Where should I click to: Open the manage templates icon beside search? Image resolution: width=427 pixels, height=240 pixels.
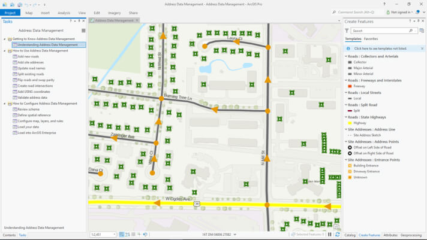click(x=422, y=31)
